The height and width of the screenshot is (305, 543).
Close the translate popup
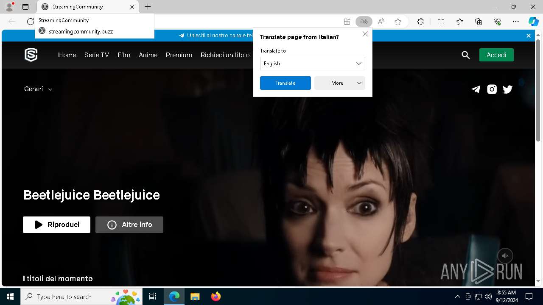pos(365,34)
